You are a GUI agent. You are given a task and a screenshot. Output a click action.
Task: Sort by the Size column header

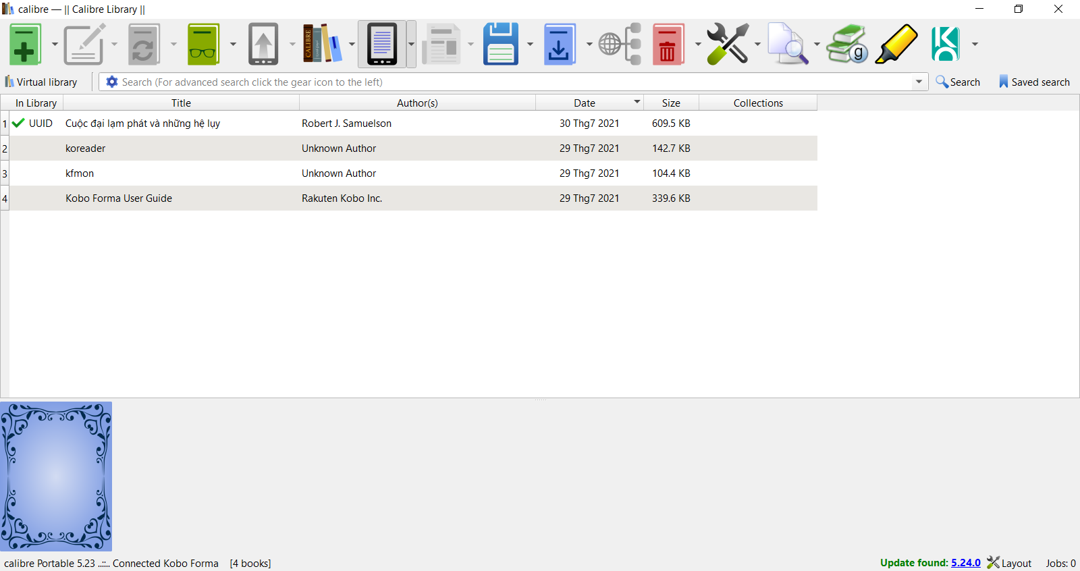(671, 103)
